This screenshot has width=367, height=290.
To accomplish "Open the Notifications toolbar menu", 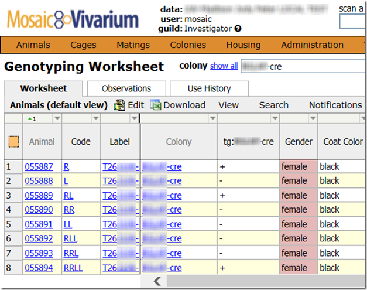I will [335, 105].
